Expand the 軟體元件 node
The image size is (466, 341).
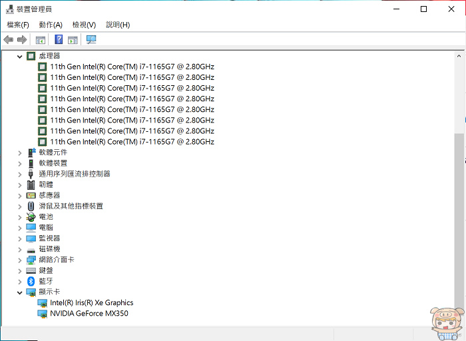click(x=20, y=153)
